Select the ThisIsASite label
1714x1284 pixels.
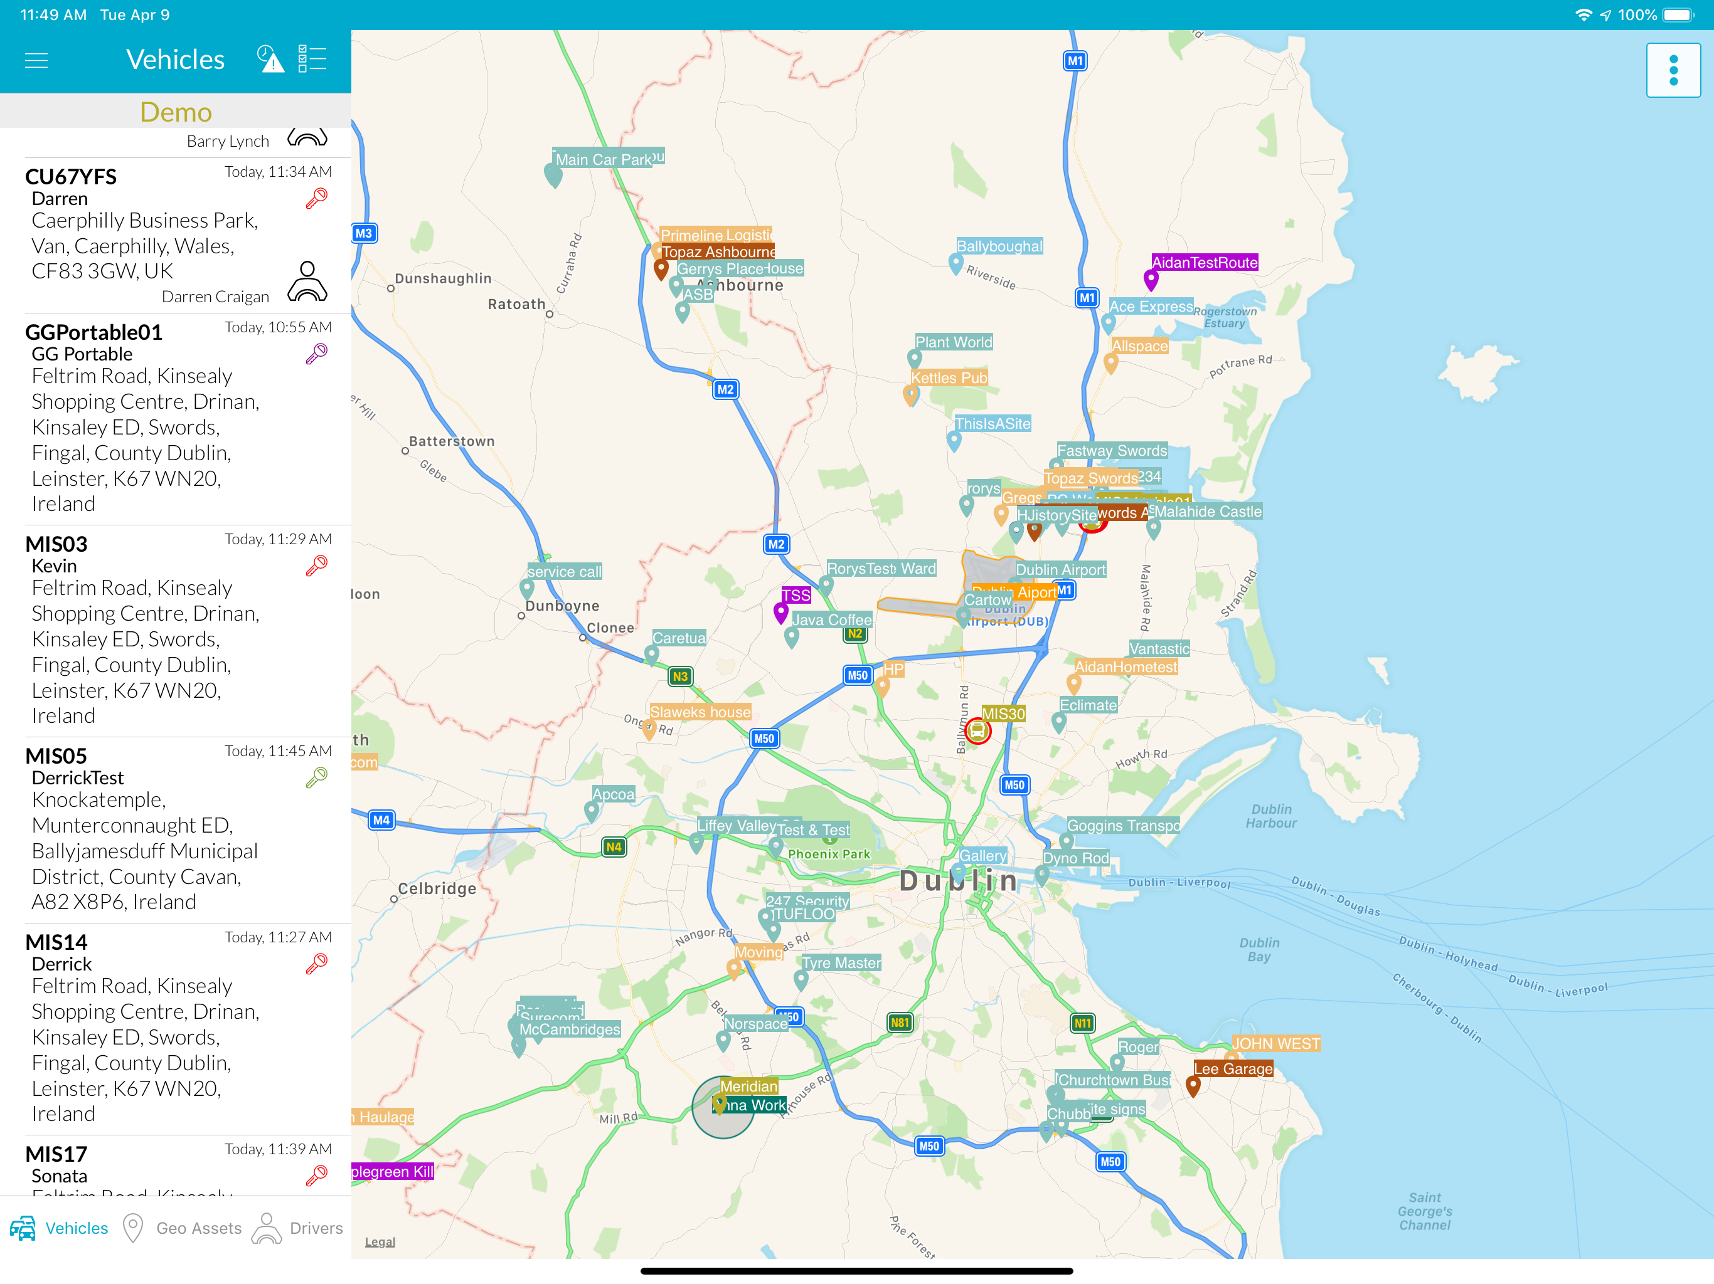point(993,424)
